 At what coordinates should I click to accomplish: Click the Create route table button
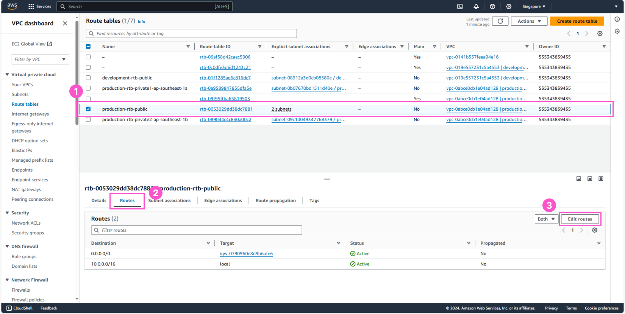pyautogui.click(x=577, y=21)
